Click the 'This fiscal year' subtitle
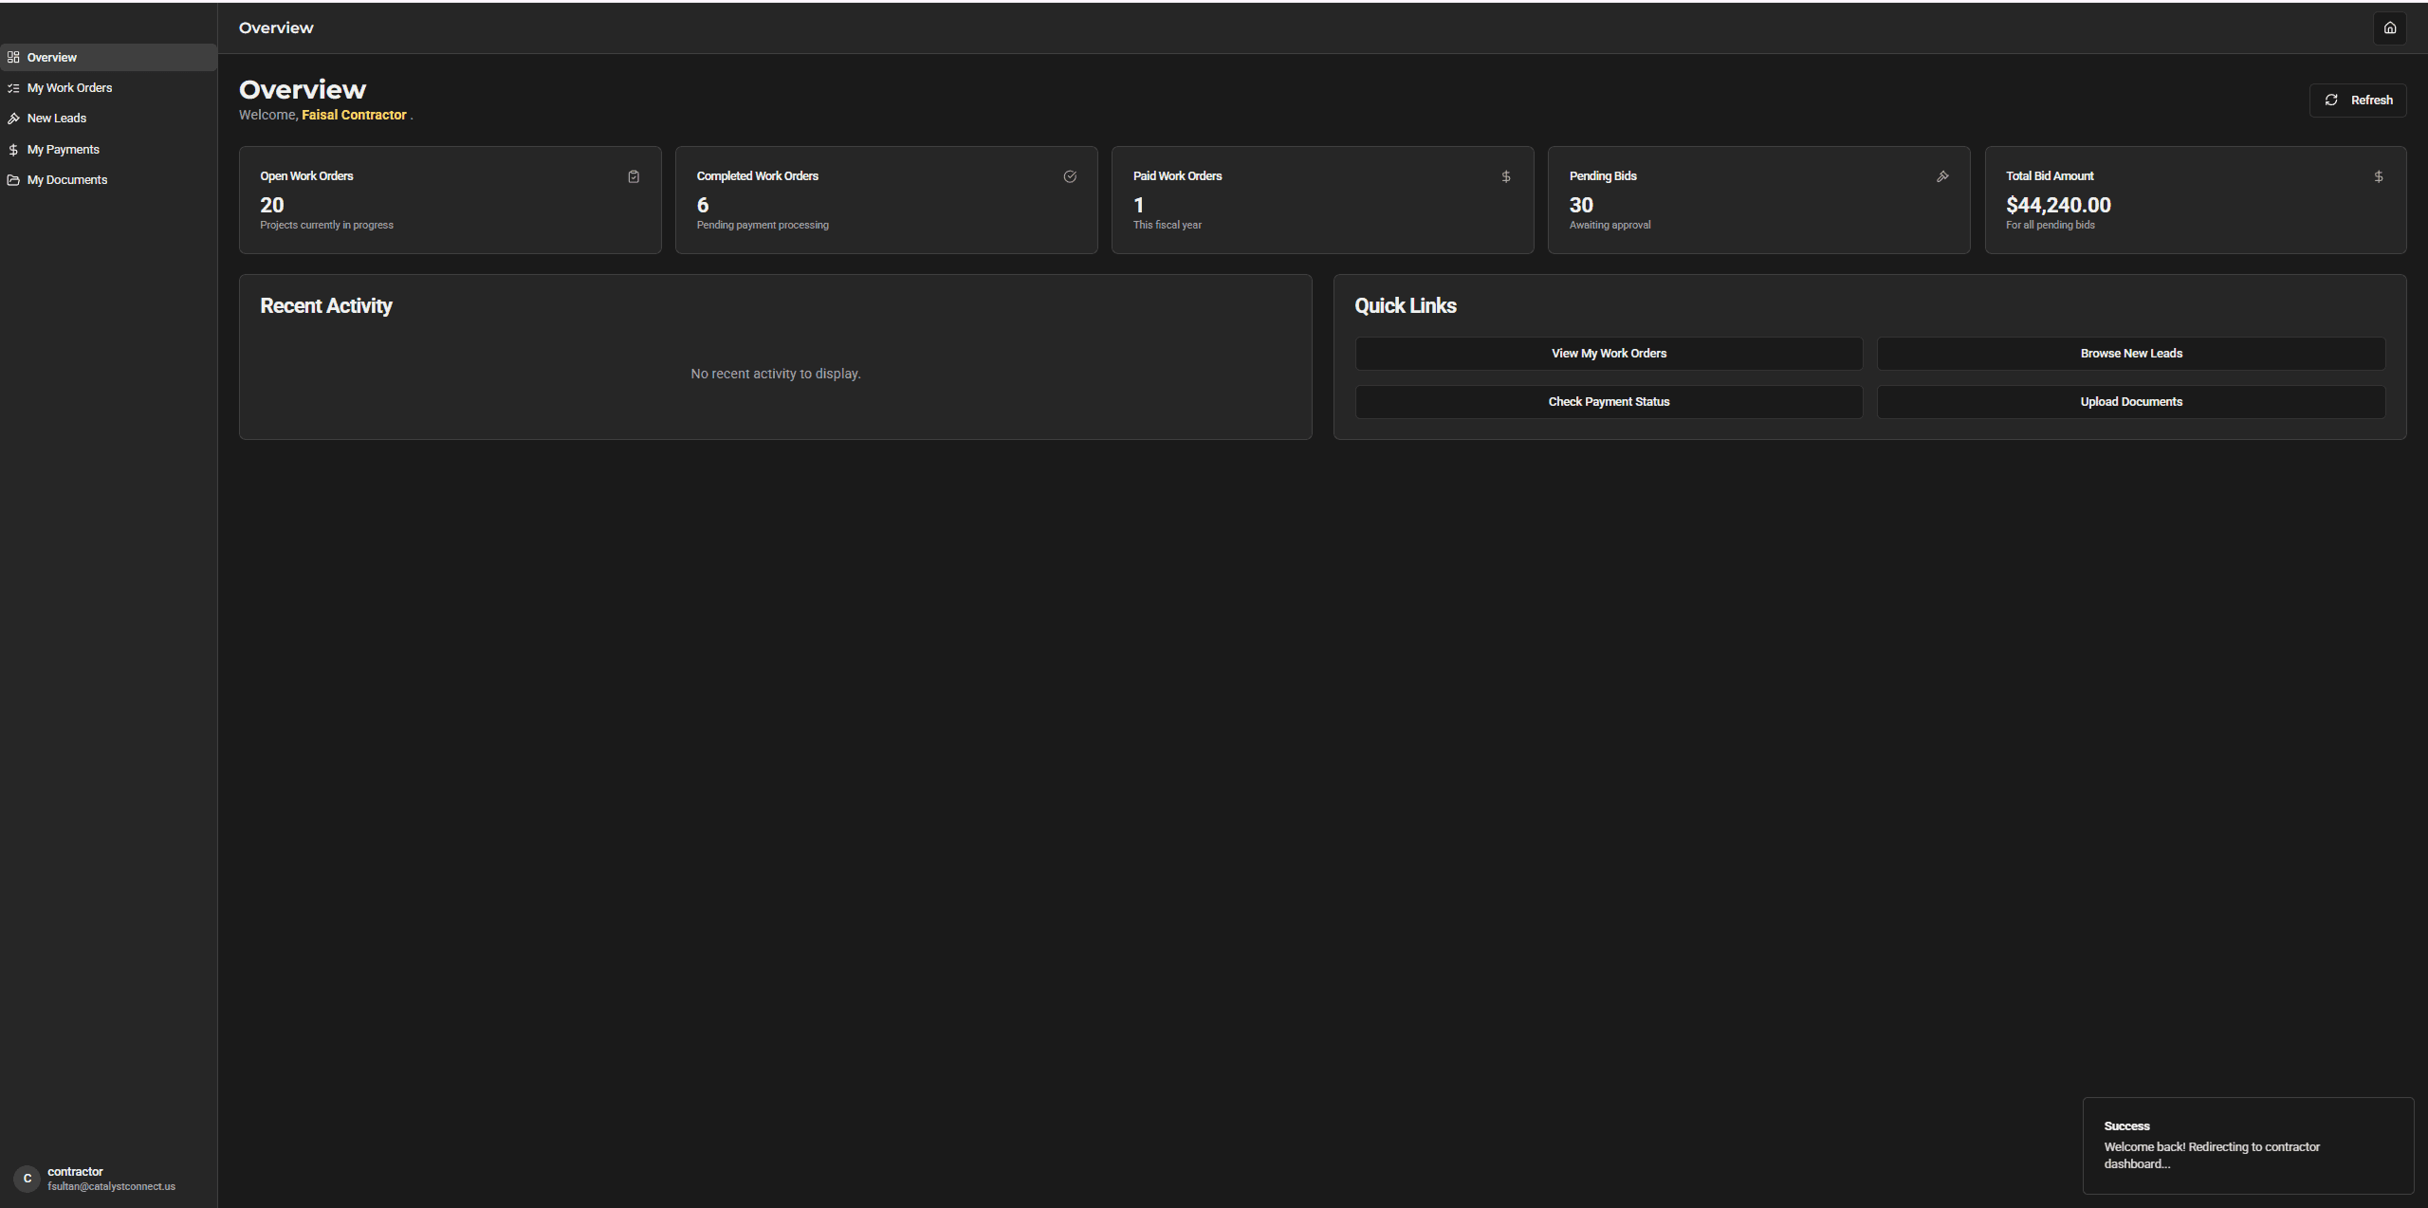The height and width of the screenshot is (1208, 2428). pos(1167,226)
